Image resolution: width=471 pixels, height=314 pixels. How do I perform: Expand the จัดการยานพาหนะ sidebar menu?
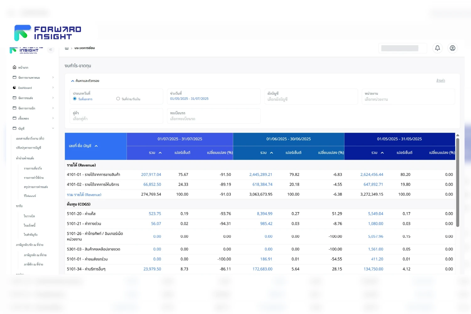pos(29,77)
